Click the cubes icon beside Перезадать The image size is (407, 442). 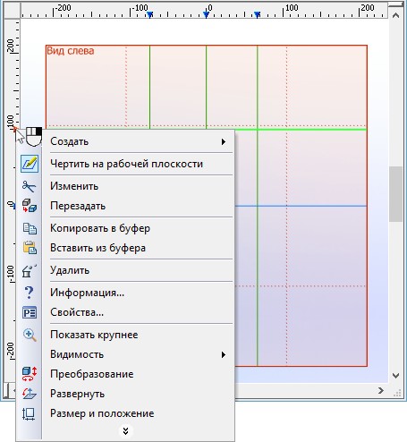pos(30,206)
